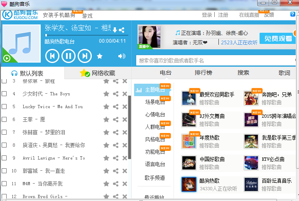Screen dimensions: 299x201
Task: Click the 登录 link
Action: [x=207, y=15]
